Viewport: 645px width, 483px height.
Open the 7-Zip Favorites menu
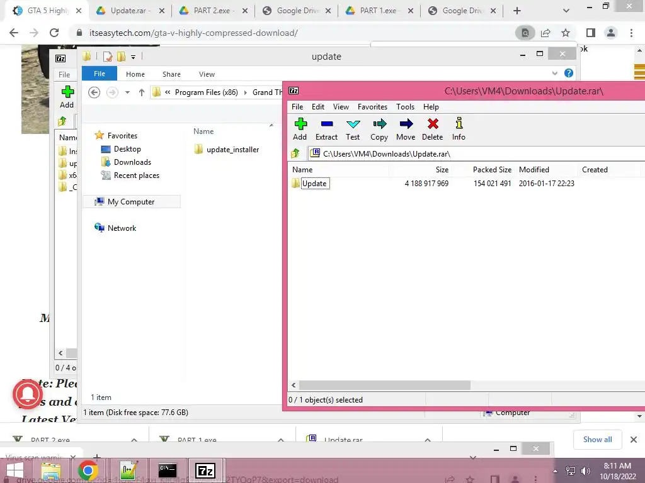click(372, 107)
